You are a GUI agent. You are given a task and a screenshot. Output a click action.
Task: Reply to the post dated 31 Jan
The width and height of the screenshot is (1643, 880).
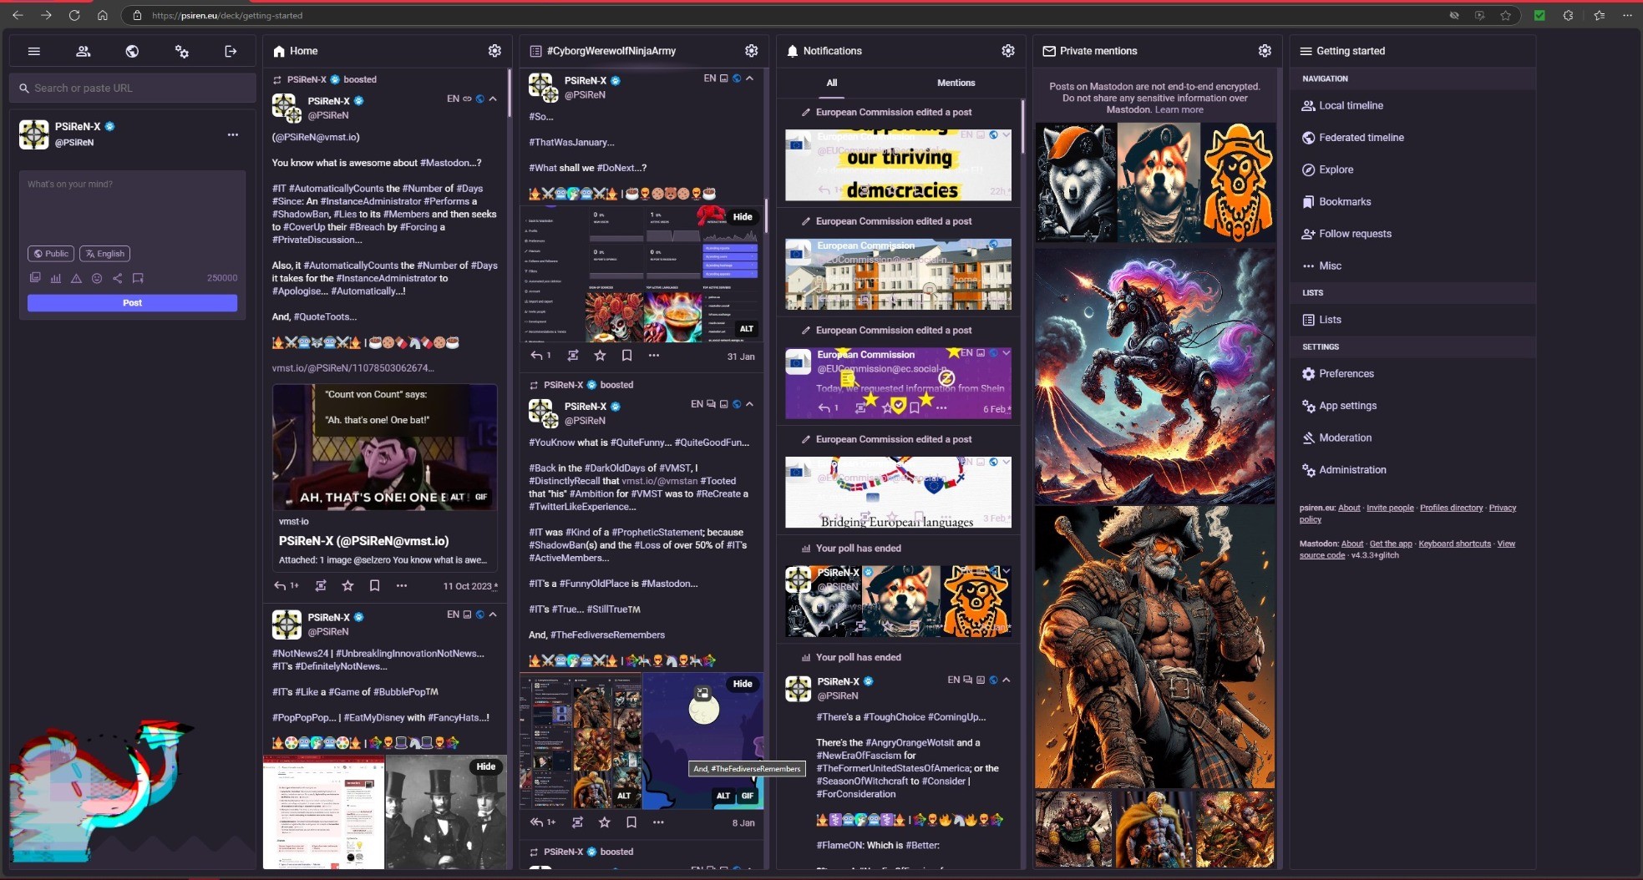pos(537,356)
